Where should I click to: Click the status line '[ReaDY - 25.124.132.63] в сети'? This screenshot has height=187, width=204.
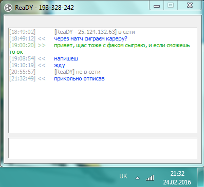tap(95, 32)
